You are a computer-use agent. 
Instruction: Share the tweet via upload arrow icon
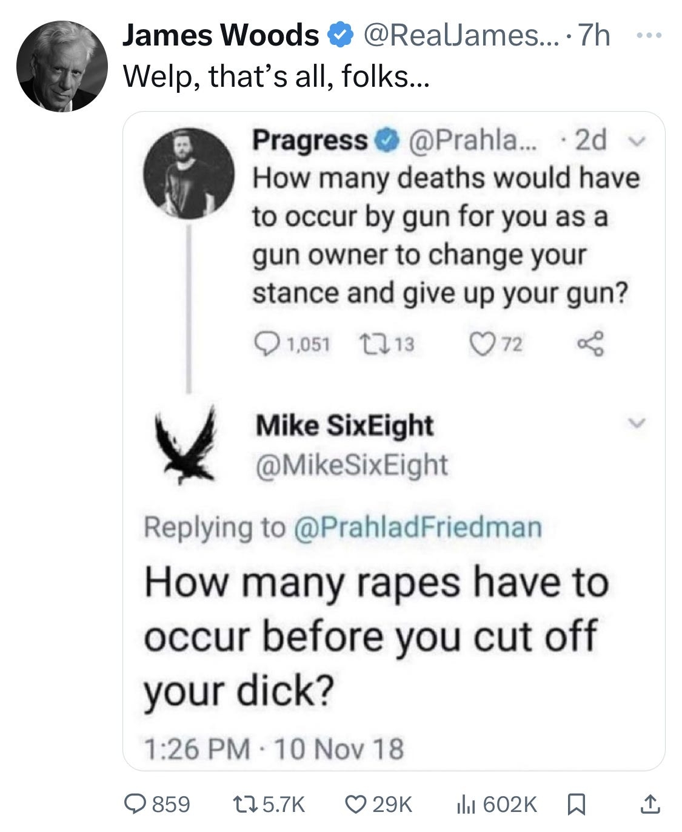pos(649,804)
